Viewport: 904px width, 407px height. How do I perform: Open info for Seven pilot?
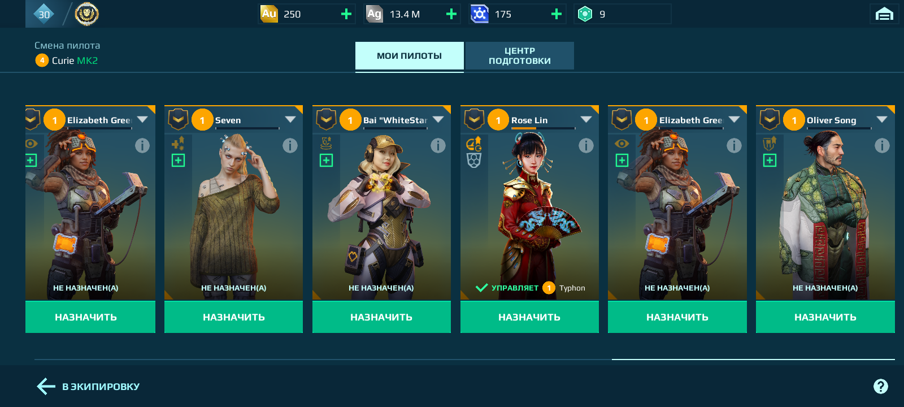(x=290, y=146)
